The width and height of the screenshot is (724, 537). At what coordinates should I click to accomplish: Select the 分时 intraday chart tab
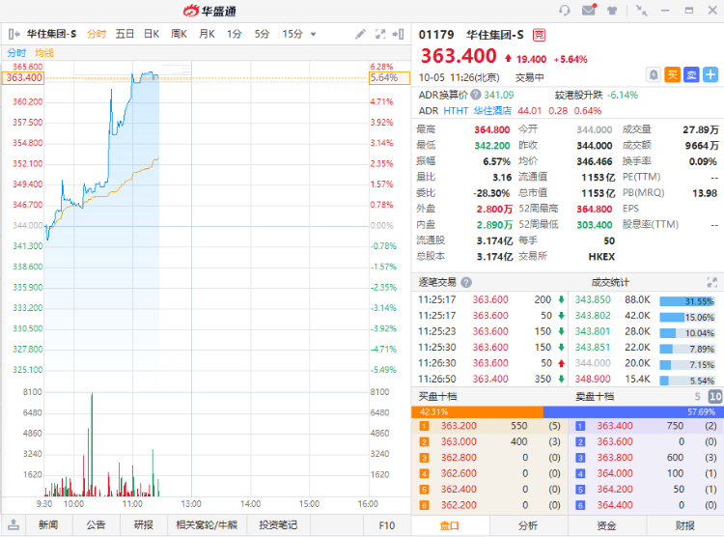pos(97,34)
